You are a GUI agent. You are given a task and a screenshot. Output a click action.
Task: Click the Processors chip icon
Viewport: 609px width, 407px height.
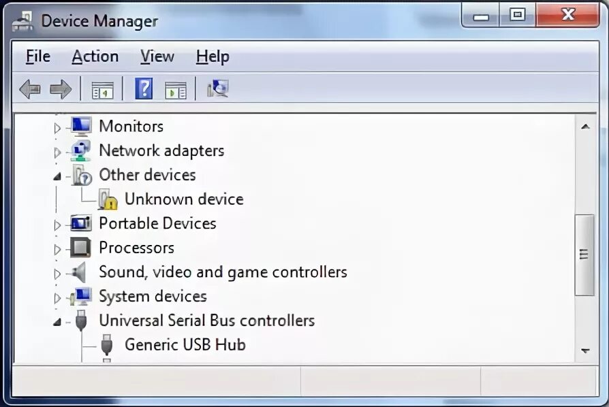(80, 248)
